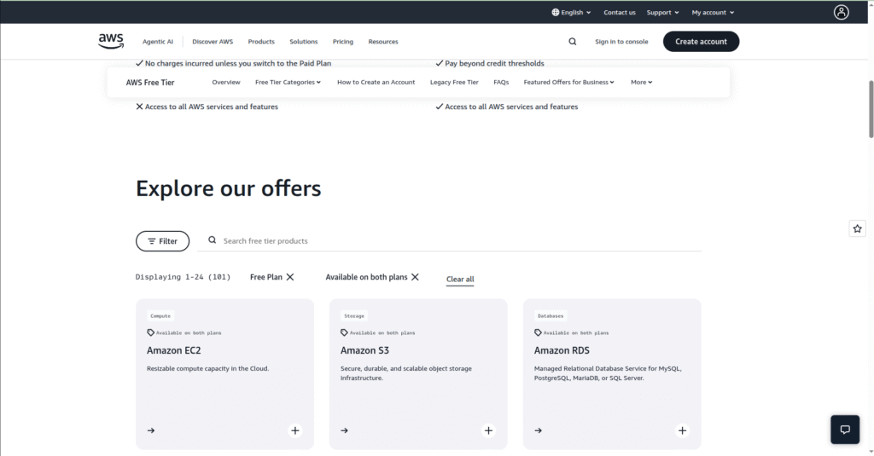Expand the Amazon S3 card plus icon
The image size is (874, 456).
click(x=488, y=430)
